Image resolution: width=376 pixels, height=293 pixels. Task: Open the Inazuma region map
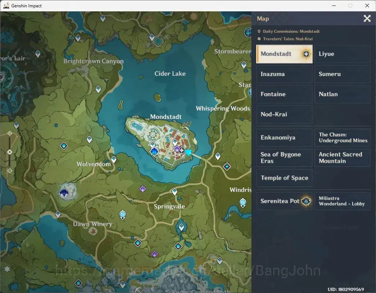tap(284, 74)
